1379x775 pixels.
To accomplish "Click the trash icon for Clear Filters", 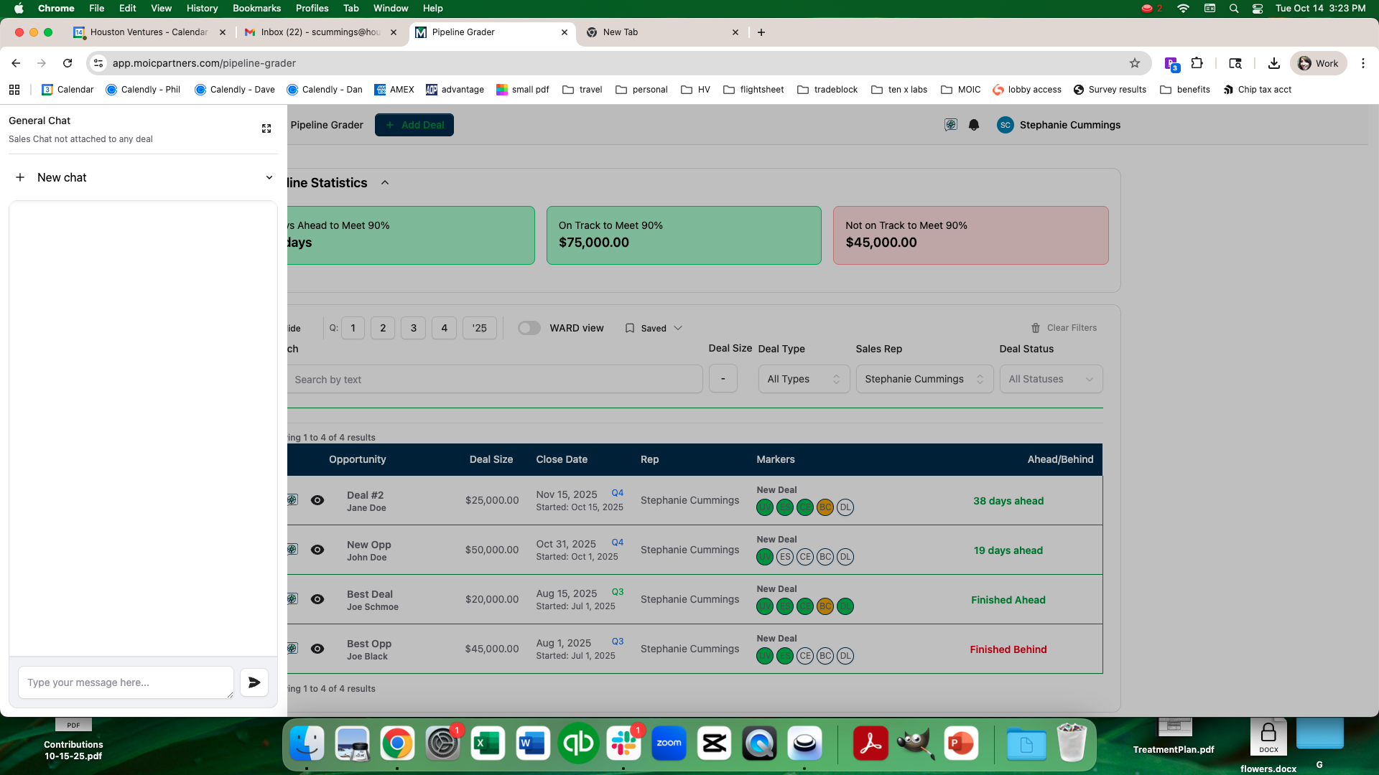I will [1036, 328].
